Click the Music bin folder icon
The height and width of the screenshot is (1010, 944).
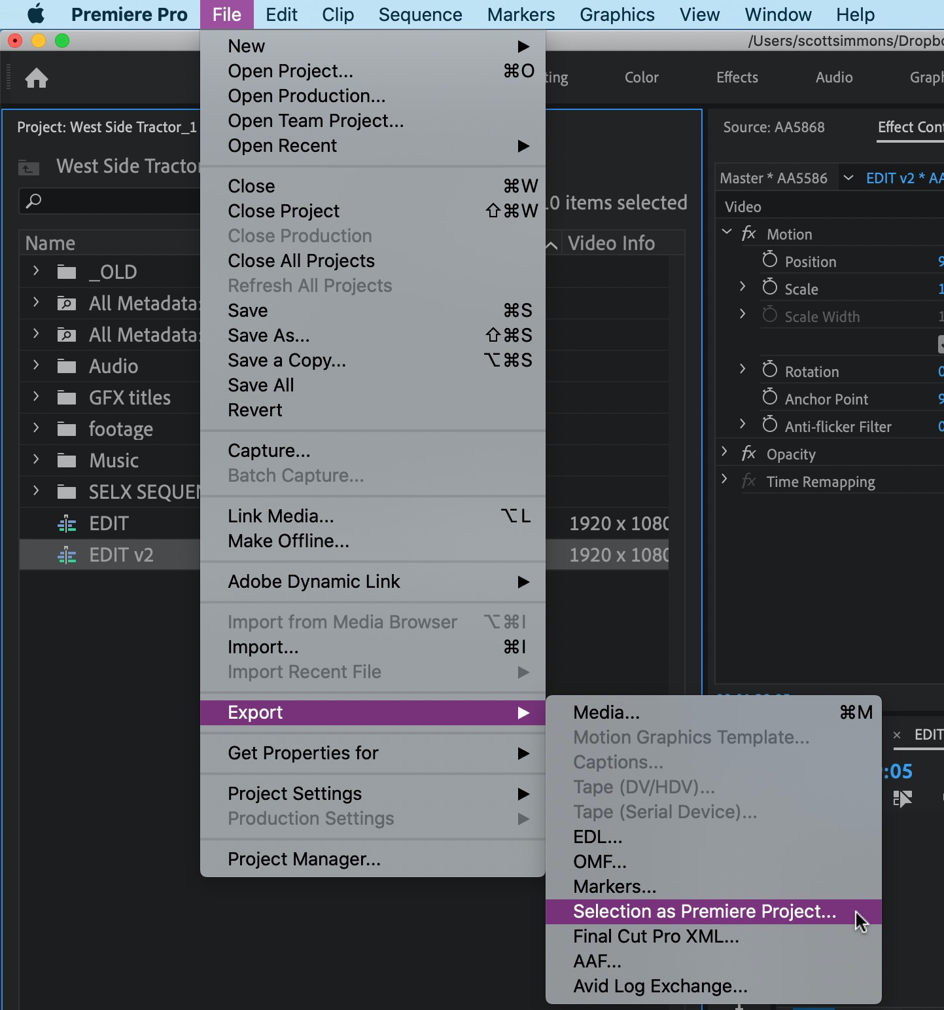click(x=67, y=460)
